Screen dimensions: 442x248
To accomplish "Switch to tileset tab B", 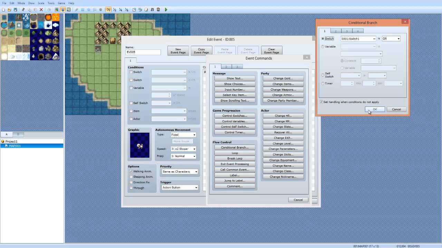I will click(x=18, y=134).
